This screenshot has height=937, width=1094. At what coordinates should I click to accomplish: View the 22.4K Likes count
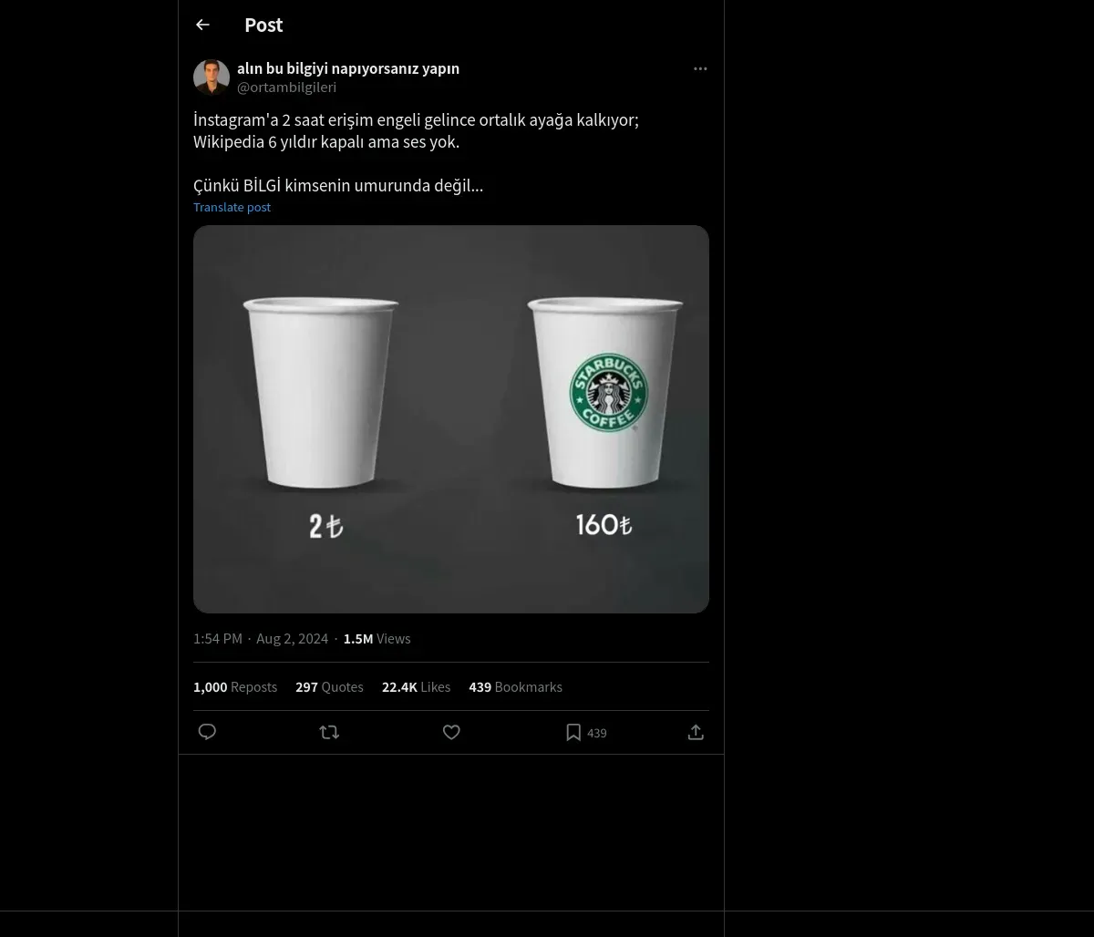[416, 687]
